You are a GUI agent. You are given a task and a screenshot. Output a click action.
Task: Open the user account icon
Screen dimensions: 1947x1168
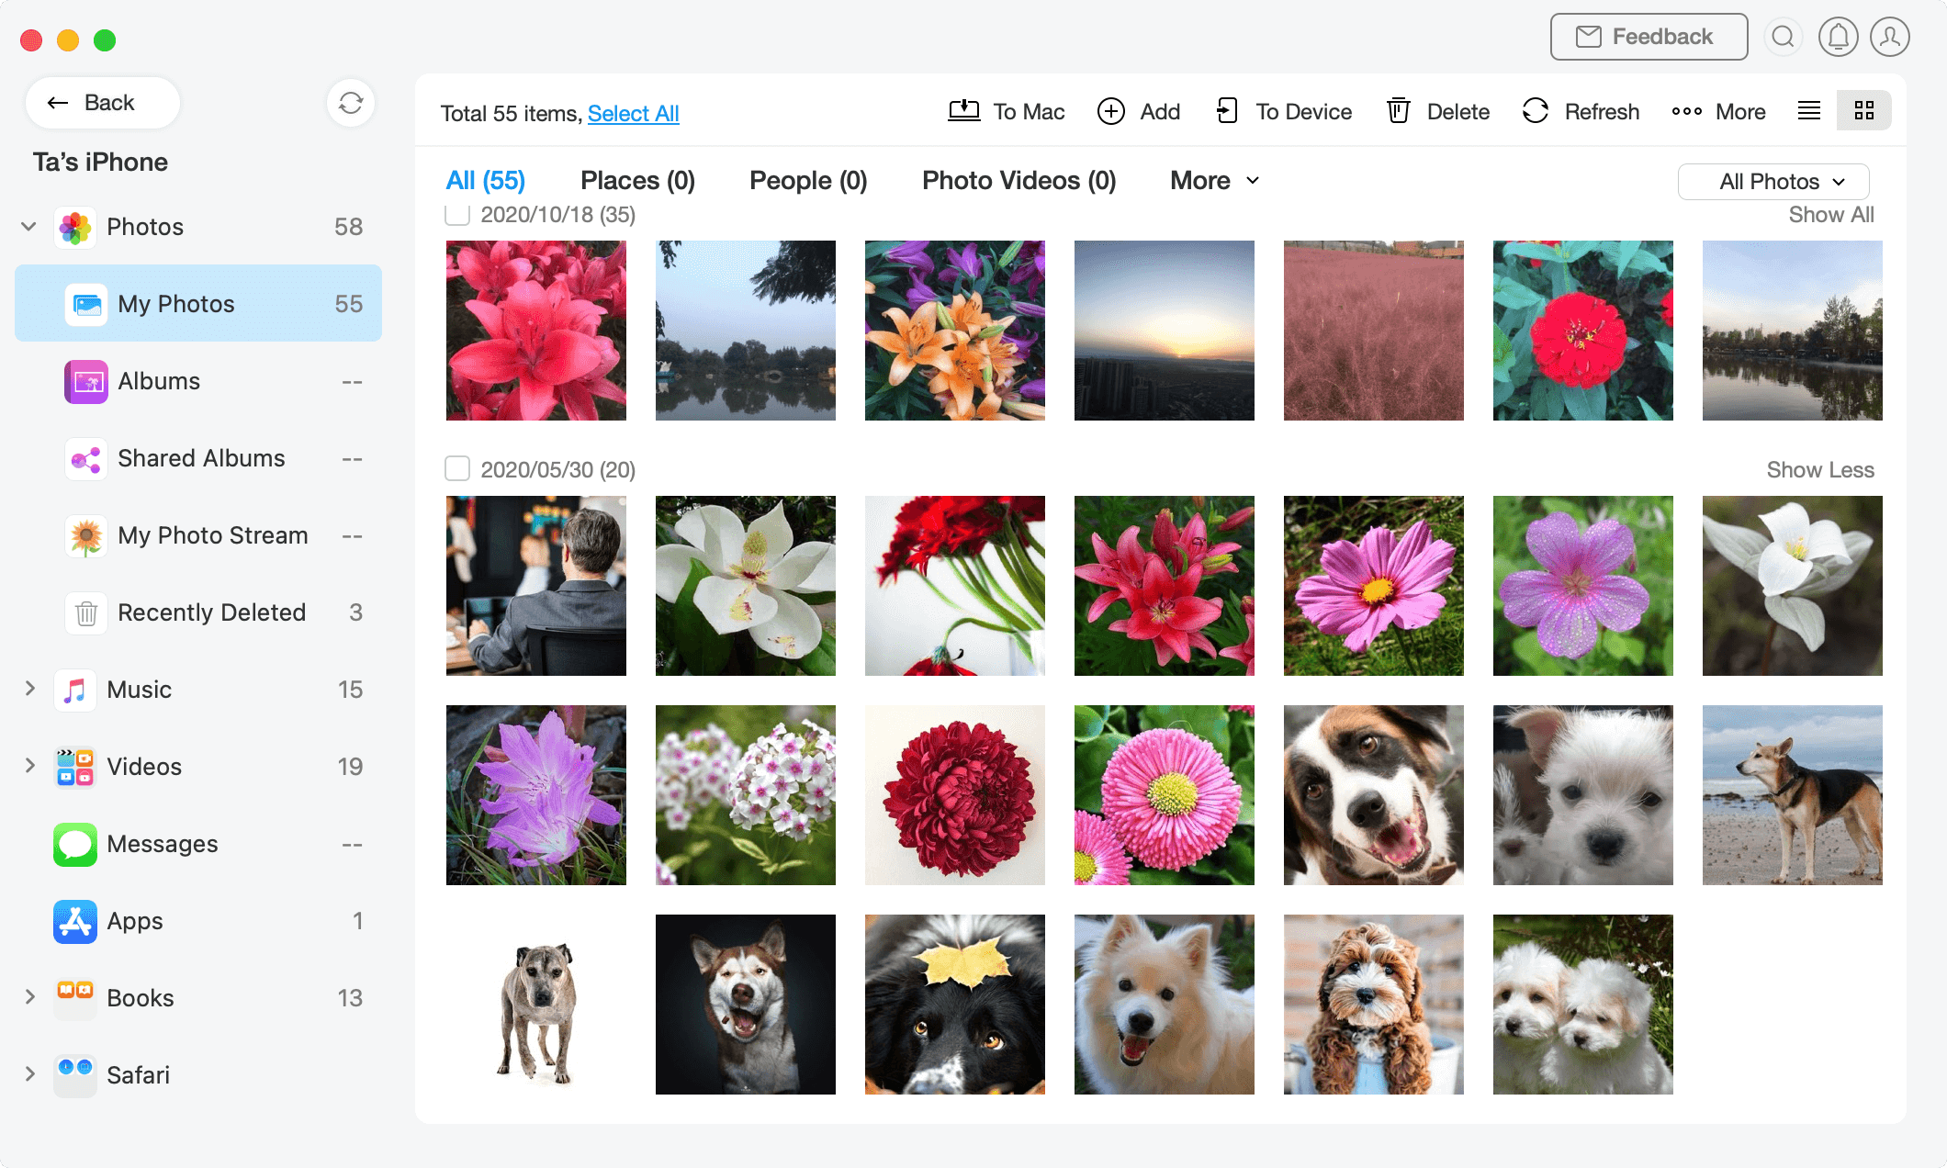coord(1889,37)
